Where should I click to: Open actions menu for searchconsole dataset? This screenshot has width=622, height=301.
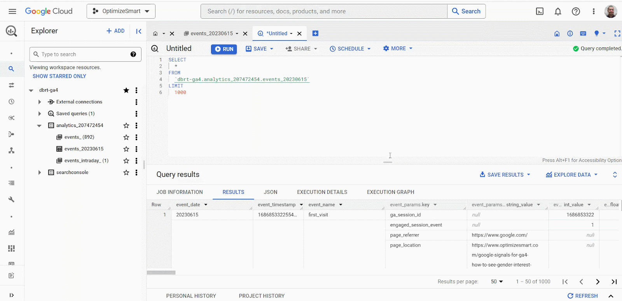pos(136,172)
